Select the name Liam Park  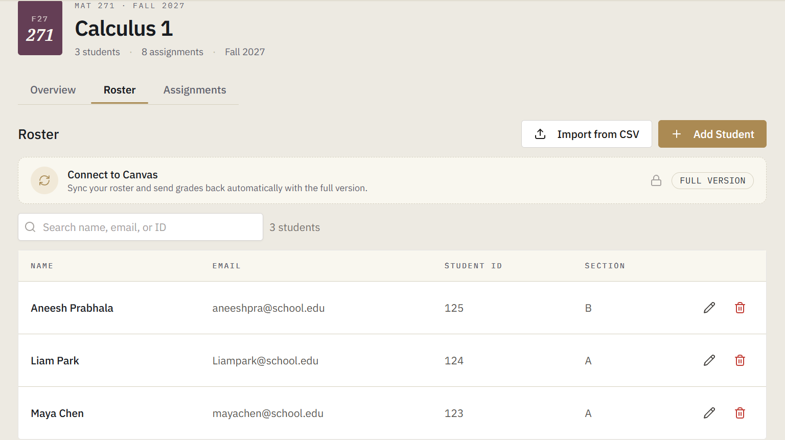pos(55,361)
